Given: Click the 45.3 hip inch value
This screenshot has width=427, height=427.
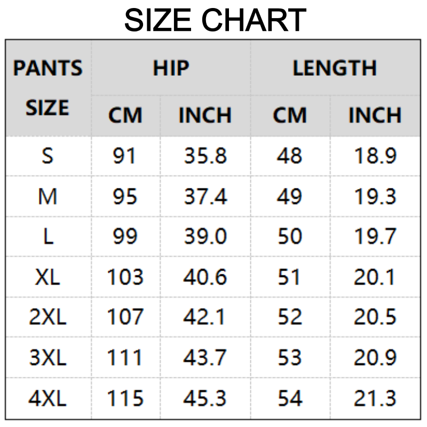Looking at the screenshot, I should [205, 398].
